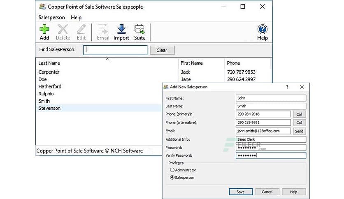Image resolution: width=344 pixels, height=199 pixels.
Task: Click the green Add salesperson icon
Action: click(44, 30)
